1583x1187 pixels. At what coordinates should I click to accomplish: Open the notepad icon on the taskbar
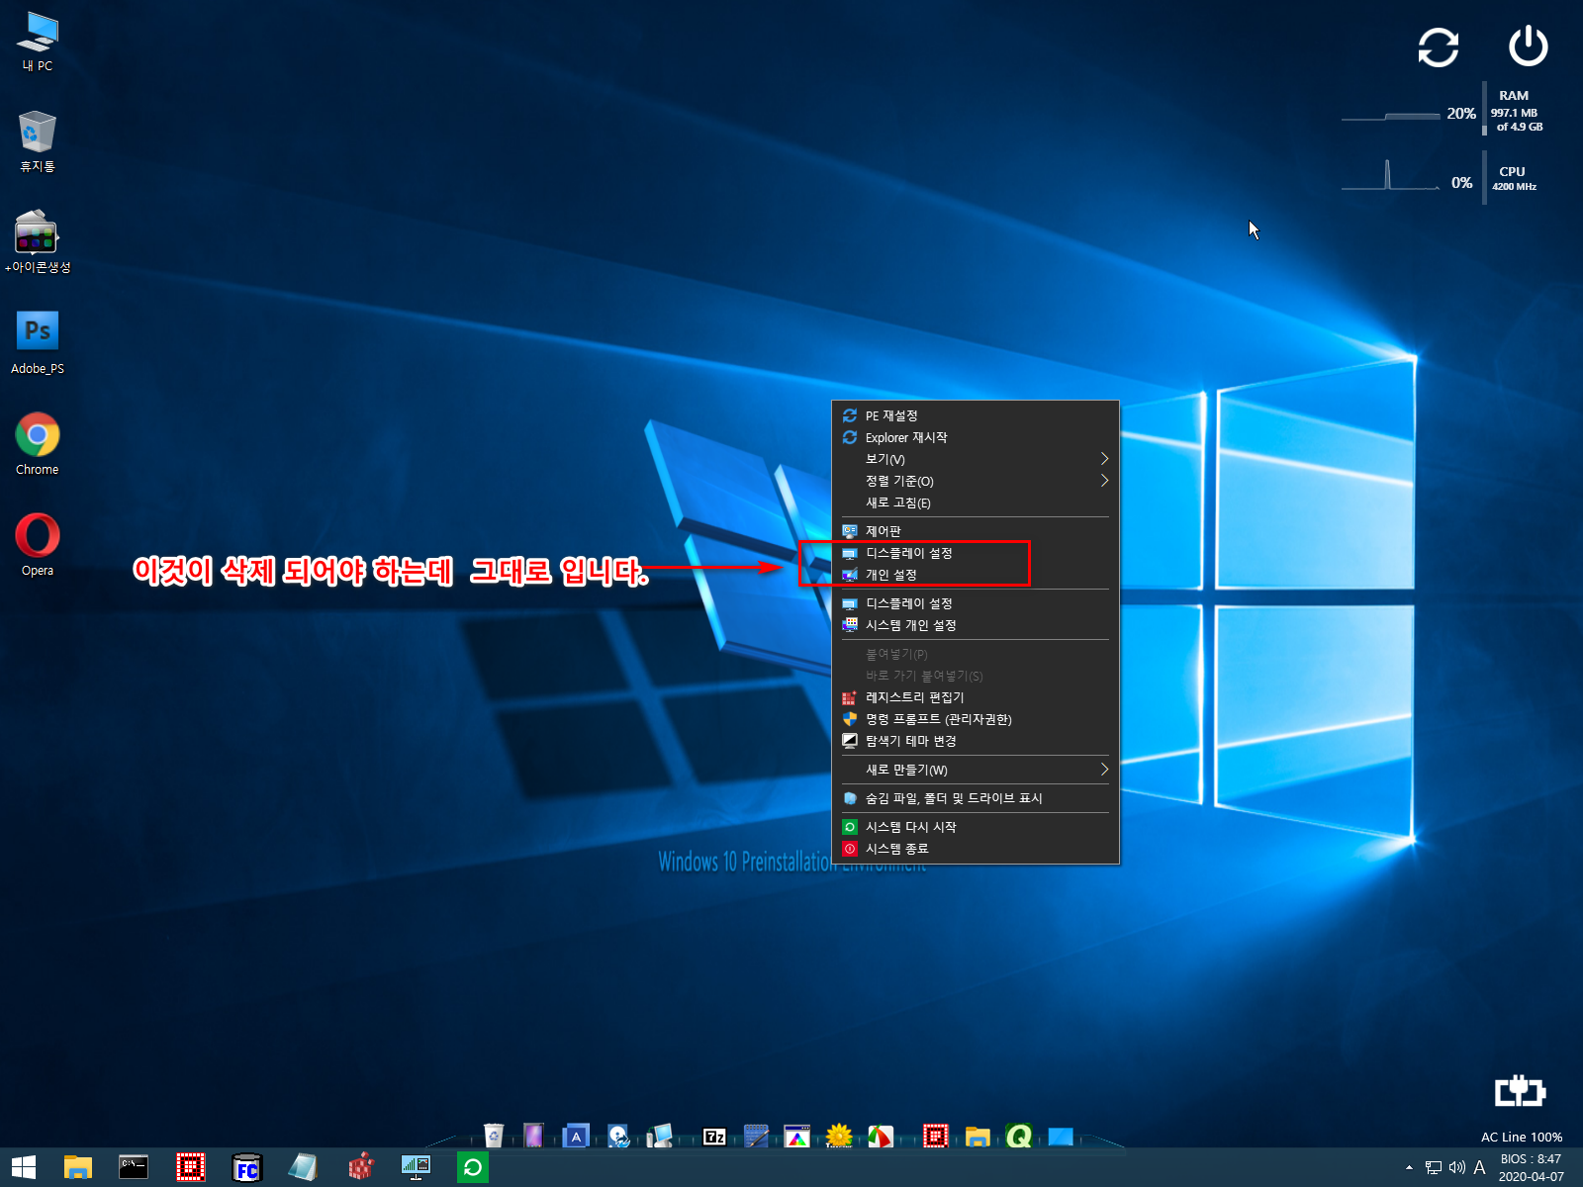[x=303, y=1167]
